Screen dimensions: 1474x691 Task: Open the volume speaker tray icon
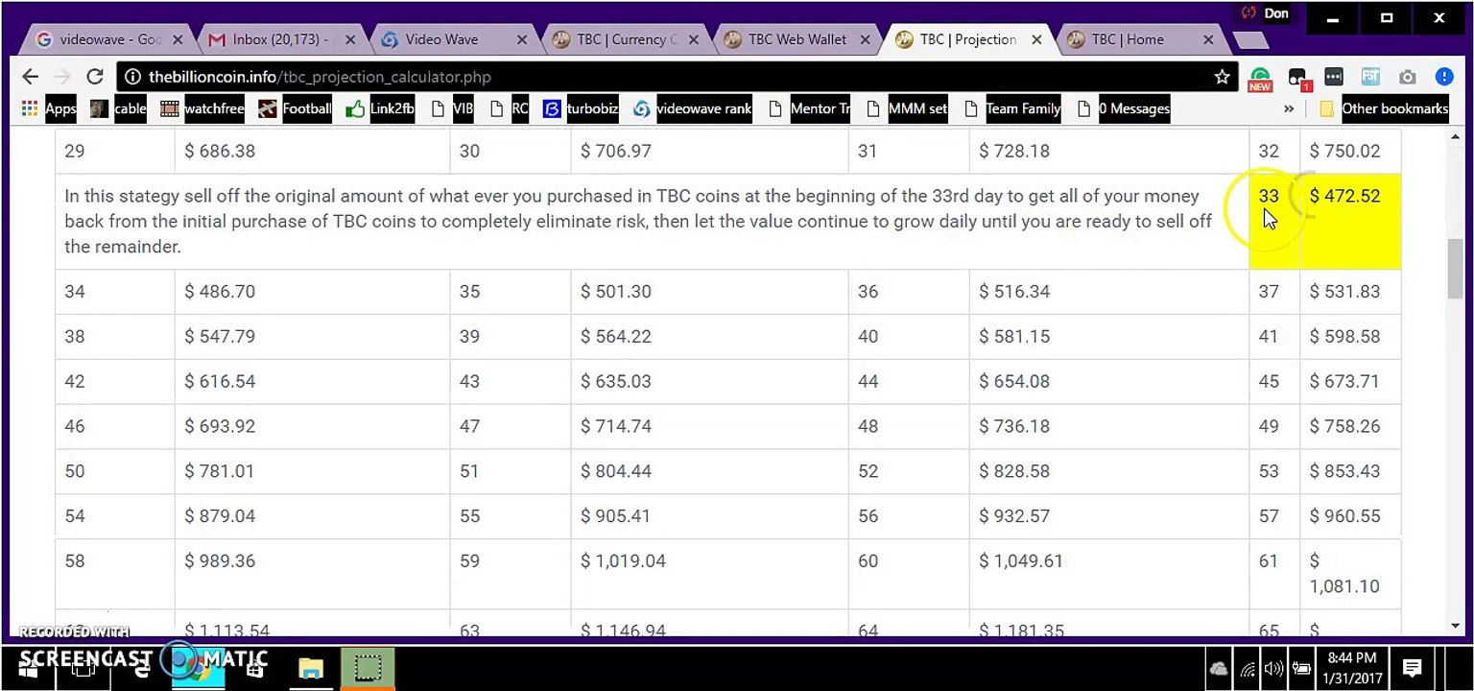click(x=1274, y=669)
